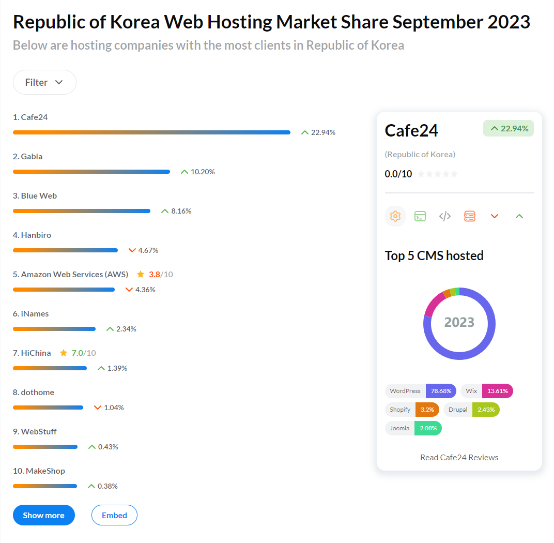This screenshot has width=554, height=543.
Task: Click the code brackets icon
Action: (445, 216)
